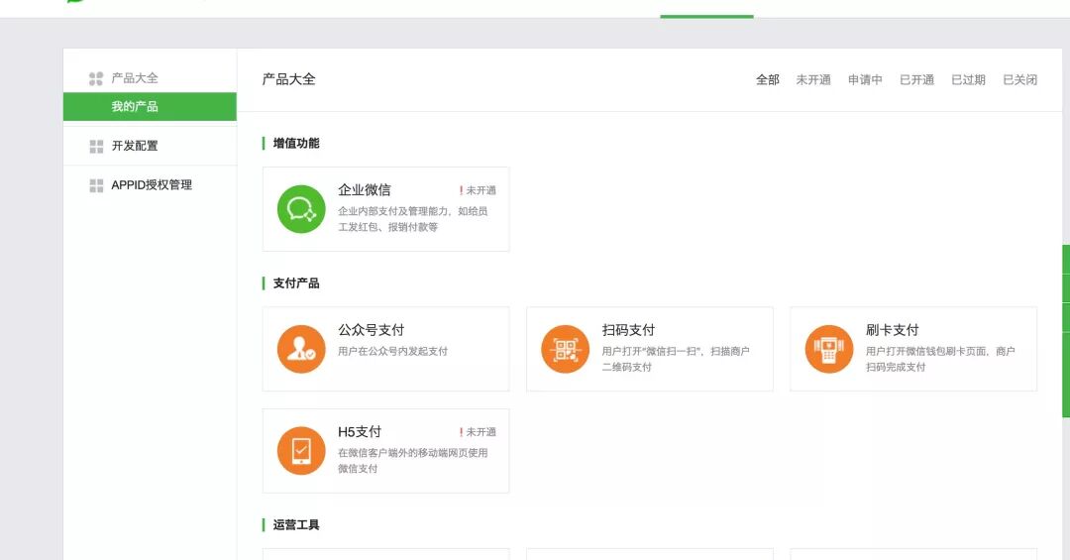Click the 企业微信 green chat icon
Viewport: 1070px width, 560px height.
[x=301, y=209]
